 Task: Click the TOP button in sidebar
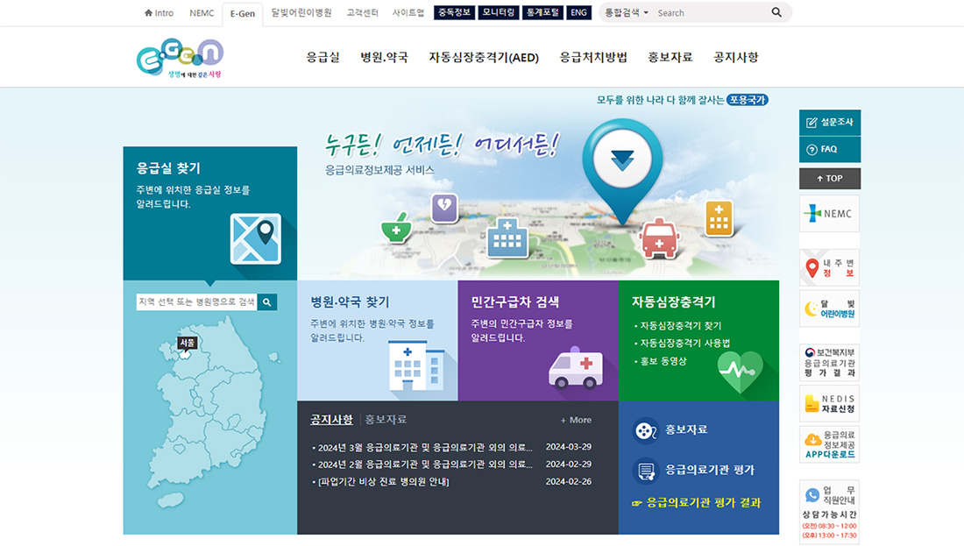click(829, 178)
